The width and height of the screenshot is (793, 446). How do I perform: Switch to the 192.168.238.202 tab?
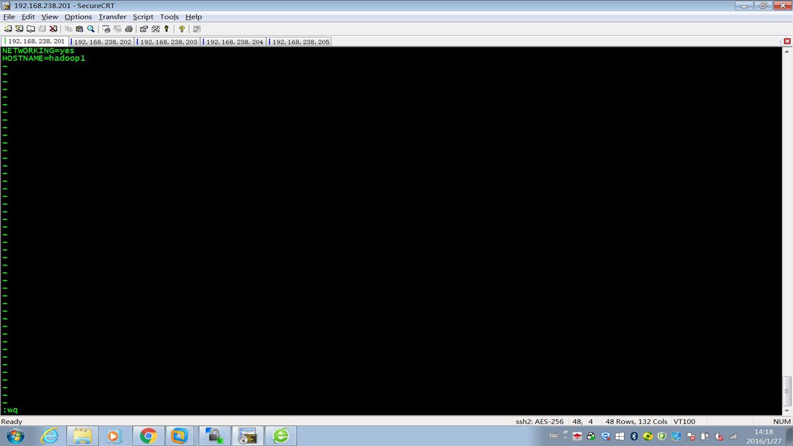tap(102, 42)
